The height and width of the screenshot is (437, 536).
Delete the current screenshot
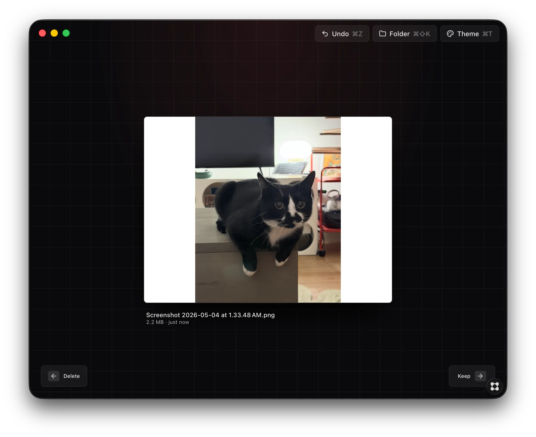tap(64, 376)
